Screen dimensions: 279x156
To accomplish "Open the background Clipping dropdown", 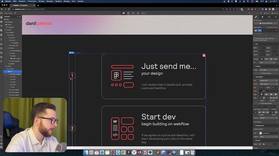I will (269, 137).
